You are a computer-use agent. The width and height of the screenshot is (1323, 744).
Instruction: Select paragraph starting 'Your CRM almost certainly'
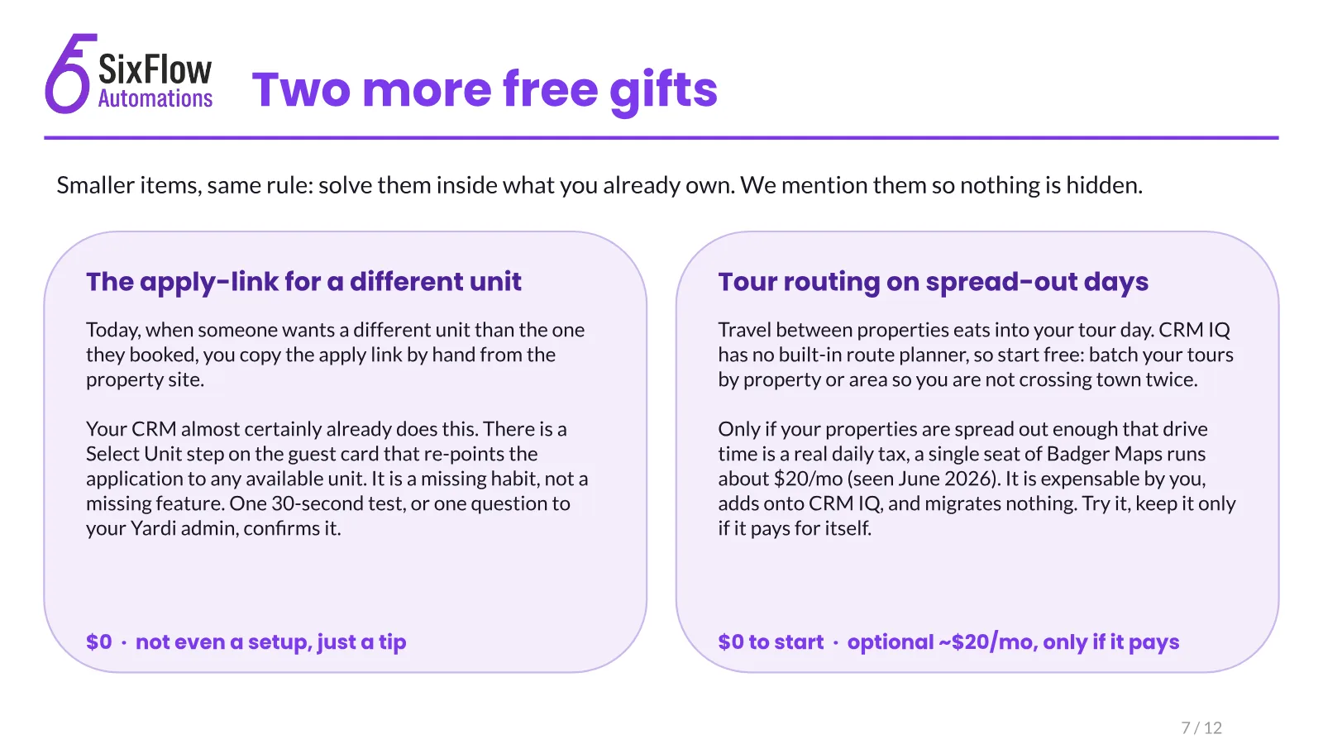[337, 479]
